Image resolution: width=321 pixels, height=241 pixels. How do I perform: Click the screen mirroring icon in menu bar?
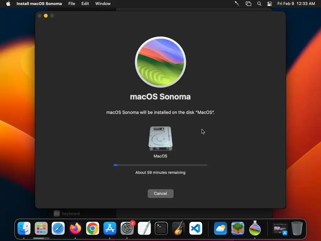click(x=248, y=4)
